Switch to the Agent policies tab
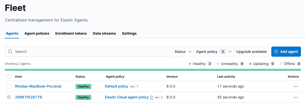The image size is (305, 105). pyautogui.click(x=37, y=33)
